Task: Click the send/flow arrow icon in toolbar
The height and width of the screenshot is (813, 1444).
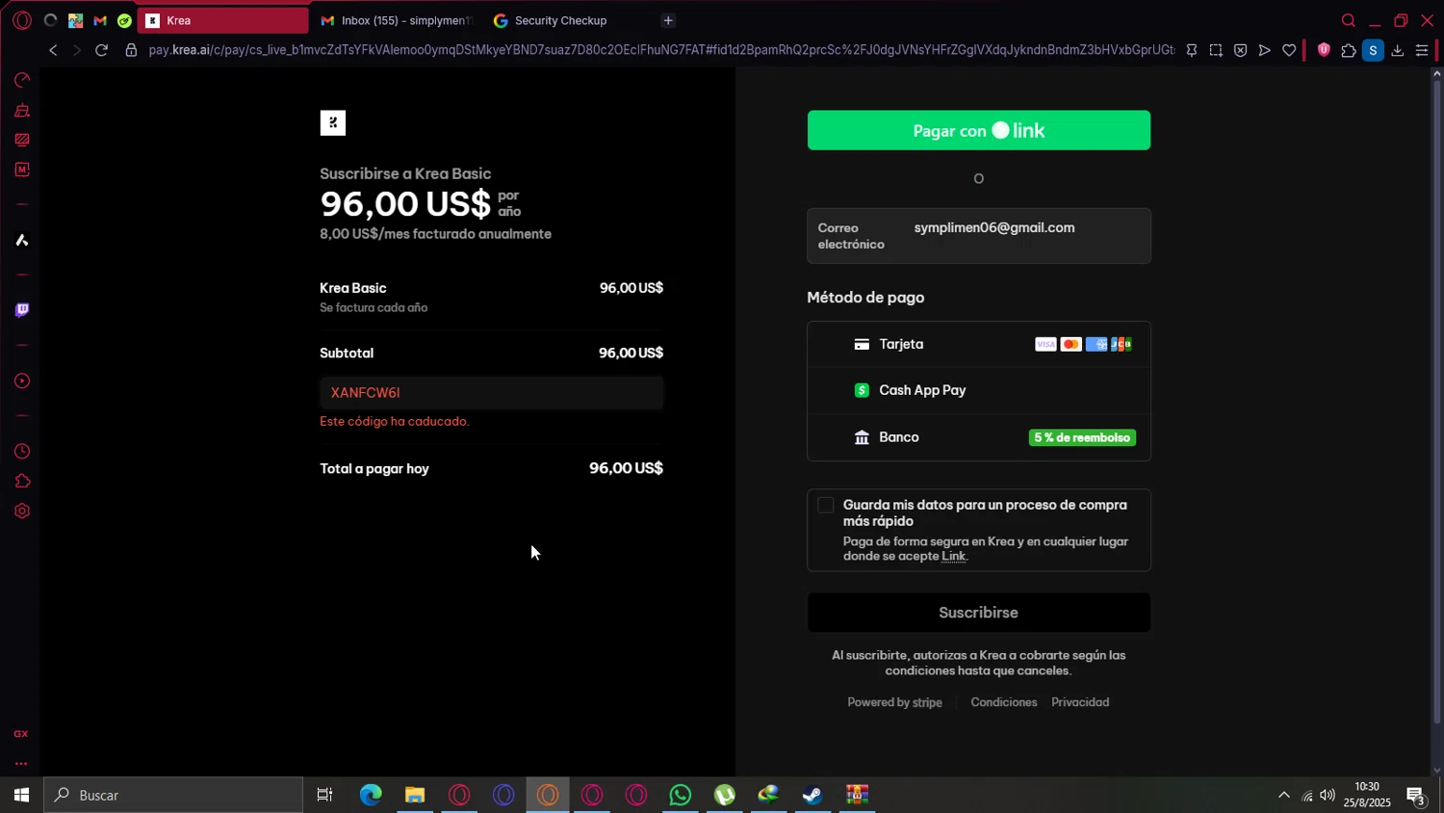Action: tap(1265, 50)
